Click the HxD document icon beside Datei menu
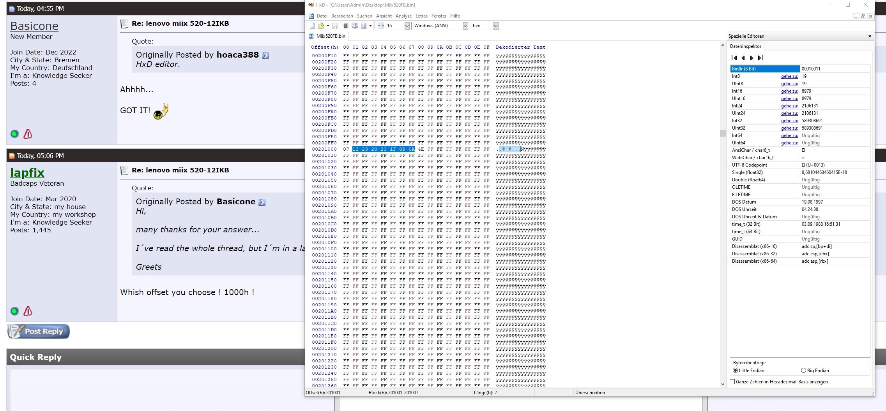The height and width of the screenshot is (411, 886). tap(311, 16)
